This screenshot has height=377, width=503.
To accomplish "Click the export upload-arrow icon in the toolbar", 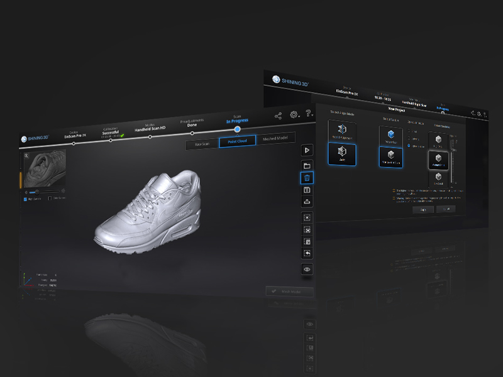I will coord(307,202).
